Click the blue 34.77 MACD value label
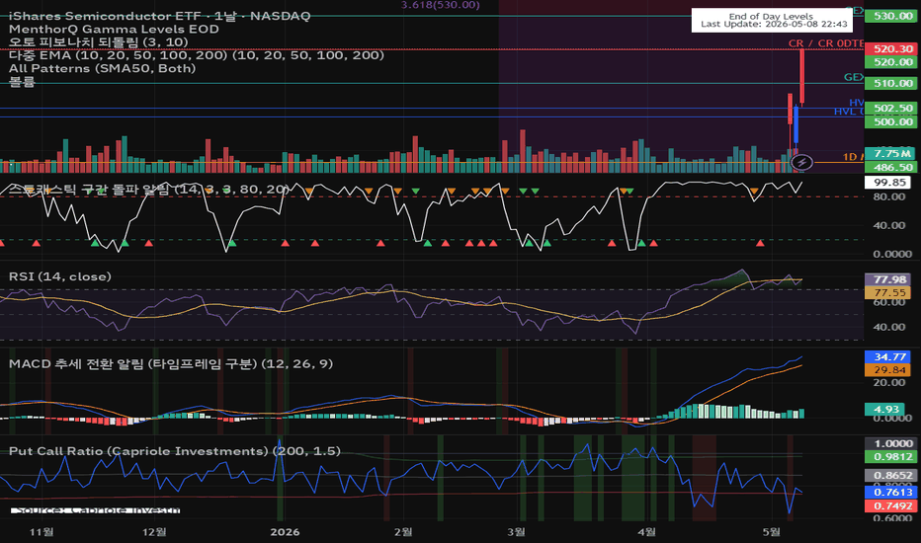This screenshot has height=543, width=921. 889,357
